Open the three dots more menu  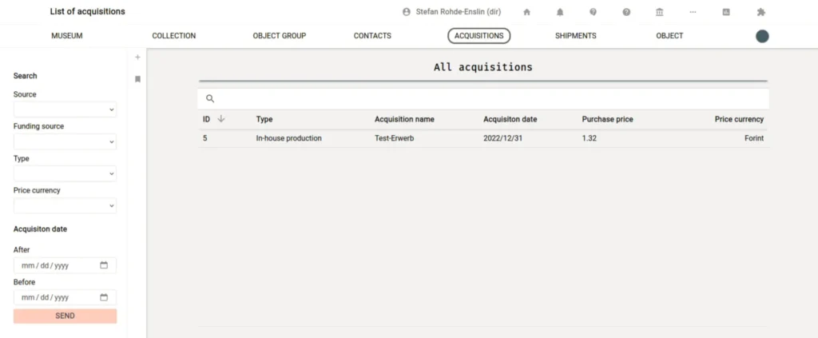point(693,12)
